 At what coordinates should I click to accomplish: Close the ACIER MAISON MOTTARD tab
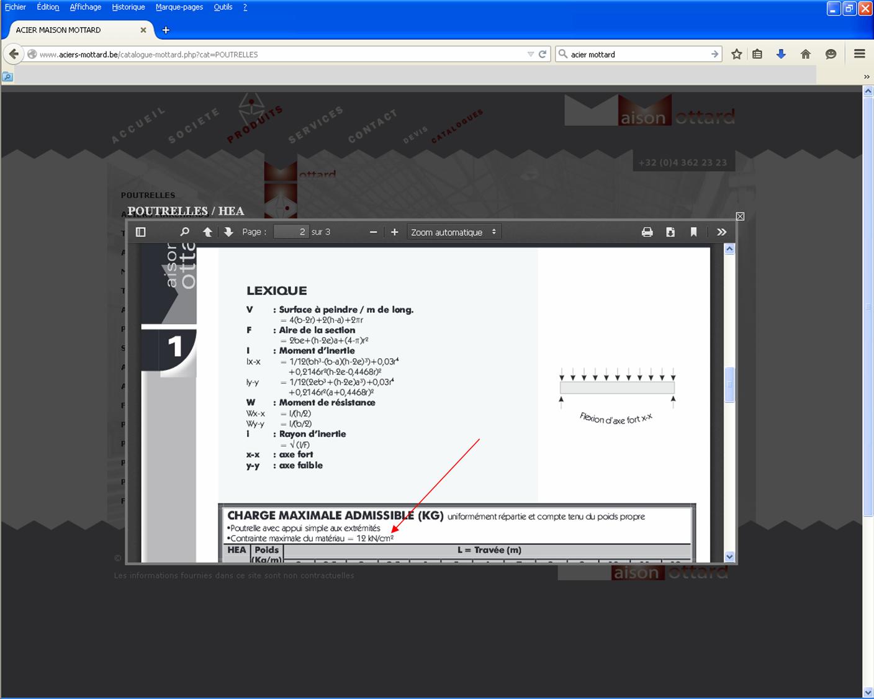point(143,30)
